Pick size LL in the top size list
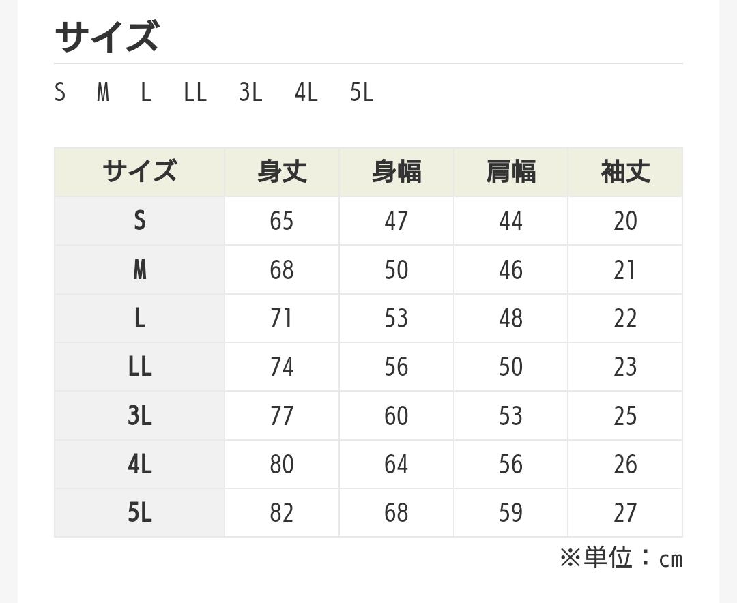 point(195,92)
